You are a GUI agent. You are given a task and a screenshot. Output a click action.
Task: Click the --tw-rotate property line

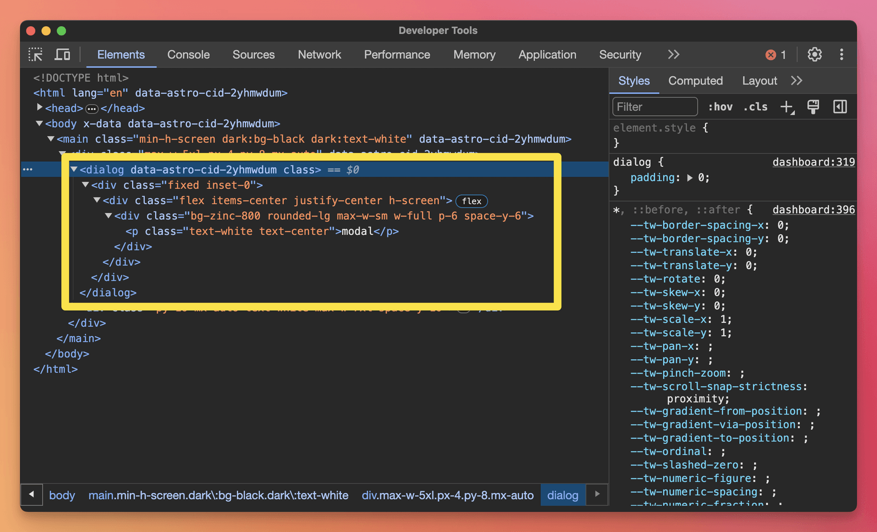[x=677, y=279]
